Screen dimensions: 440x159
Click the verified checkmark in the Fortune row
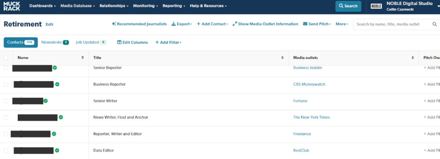tap(45, 101)
